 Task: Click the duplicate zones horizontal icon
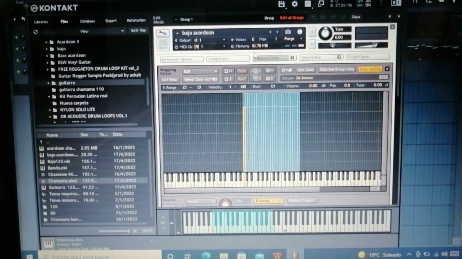(x=256, y=71)
